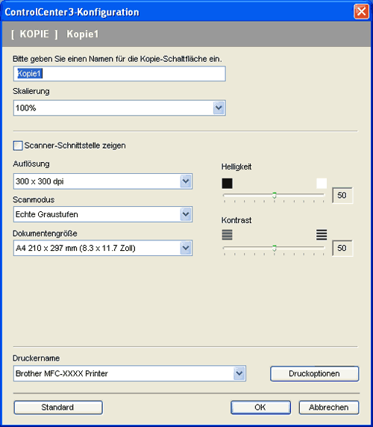Enable Scanner-Schnittstelle zeigen checkbox
The height and width of the screenshot is (427, 373).
[18, 146]
